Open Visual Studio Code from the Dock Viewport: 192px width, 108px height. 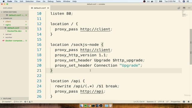(97, 105)
